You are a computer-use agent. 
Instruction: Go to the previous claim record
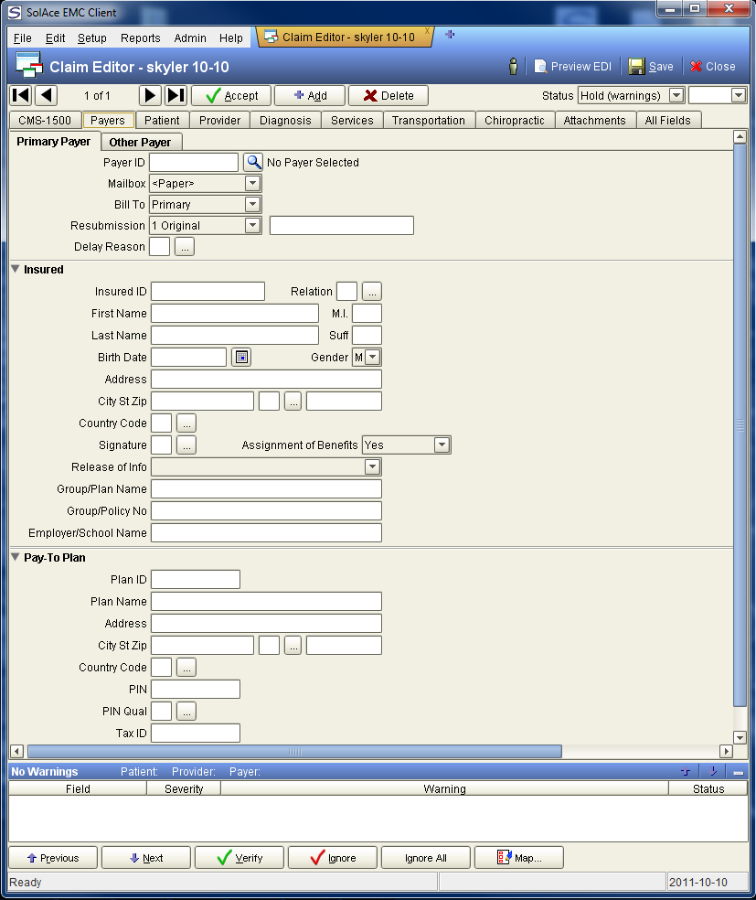point(46,95)
